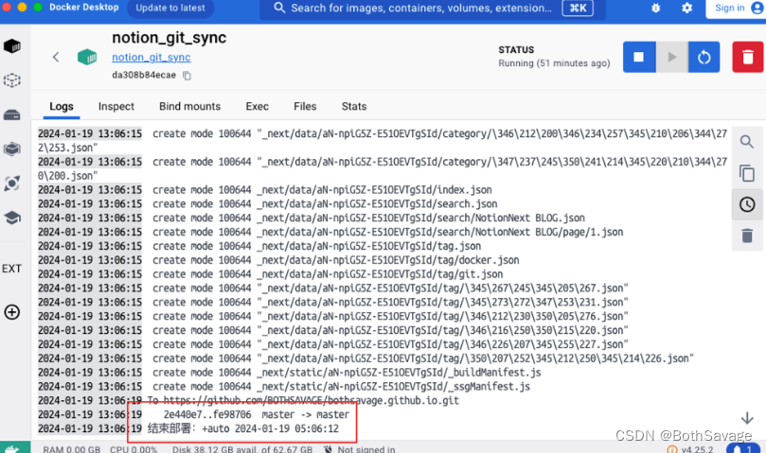Click the RAM usage in status bar

71,449
